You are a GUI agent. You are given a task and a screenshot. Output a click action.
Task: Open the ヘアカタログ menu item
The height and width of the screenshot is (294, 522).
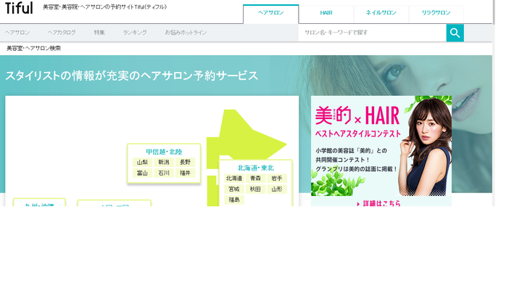tap(62, 33)
